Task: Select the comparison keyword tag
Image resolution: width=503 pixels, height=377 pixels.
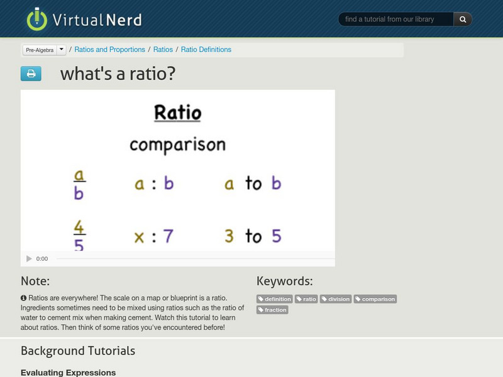Action: pyautogui.click(x=375, y=299)
